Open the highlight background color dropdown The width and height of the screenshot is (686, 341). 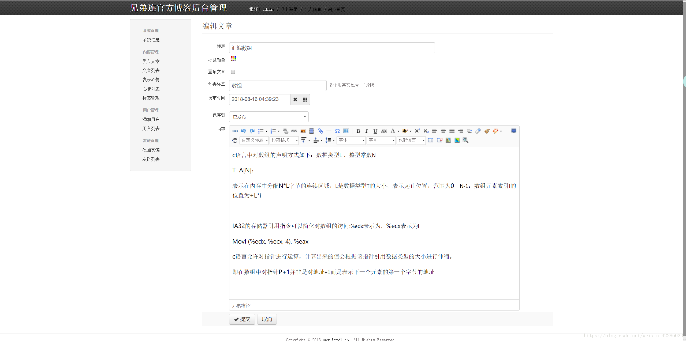click(x=411, y=131)
